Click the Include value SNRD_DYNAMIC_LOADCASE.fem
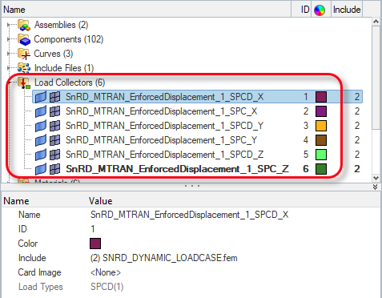The image size is (382, 298). [x=163, y=258]
